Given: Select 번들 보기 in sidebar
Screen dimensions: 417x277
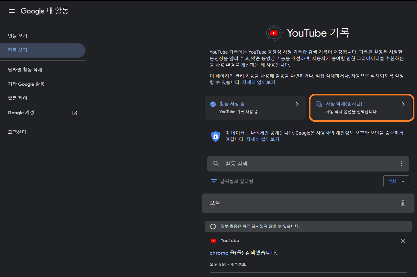Looking at the screenshot, I should pyautogui.click(x=17, y=36).
